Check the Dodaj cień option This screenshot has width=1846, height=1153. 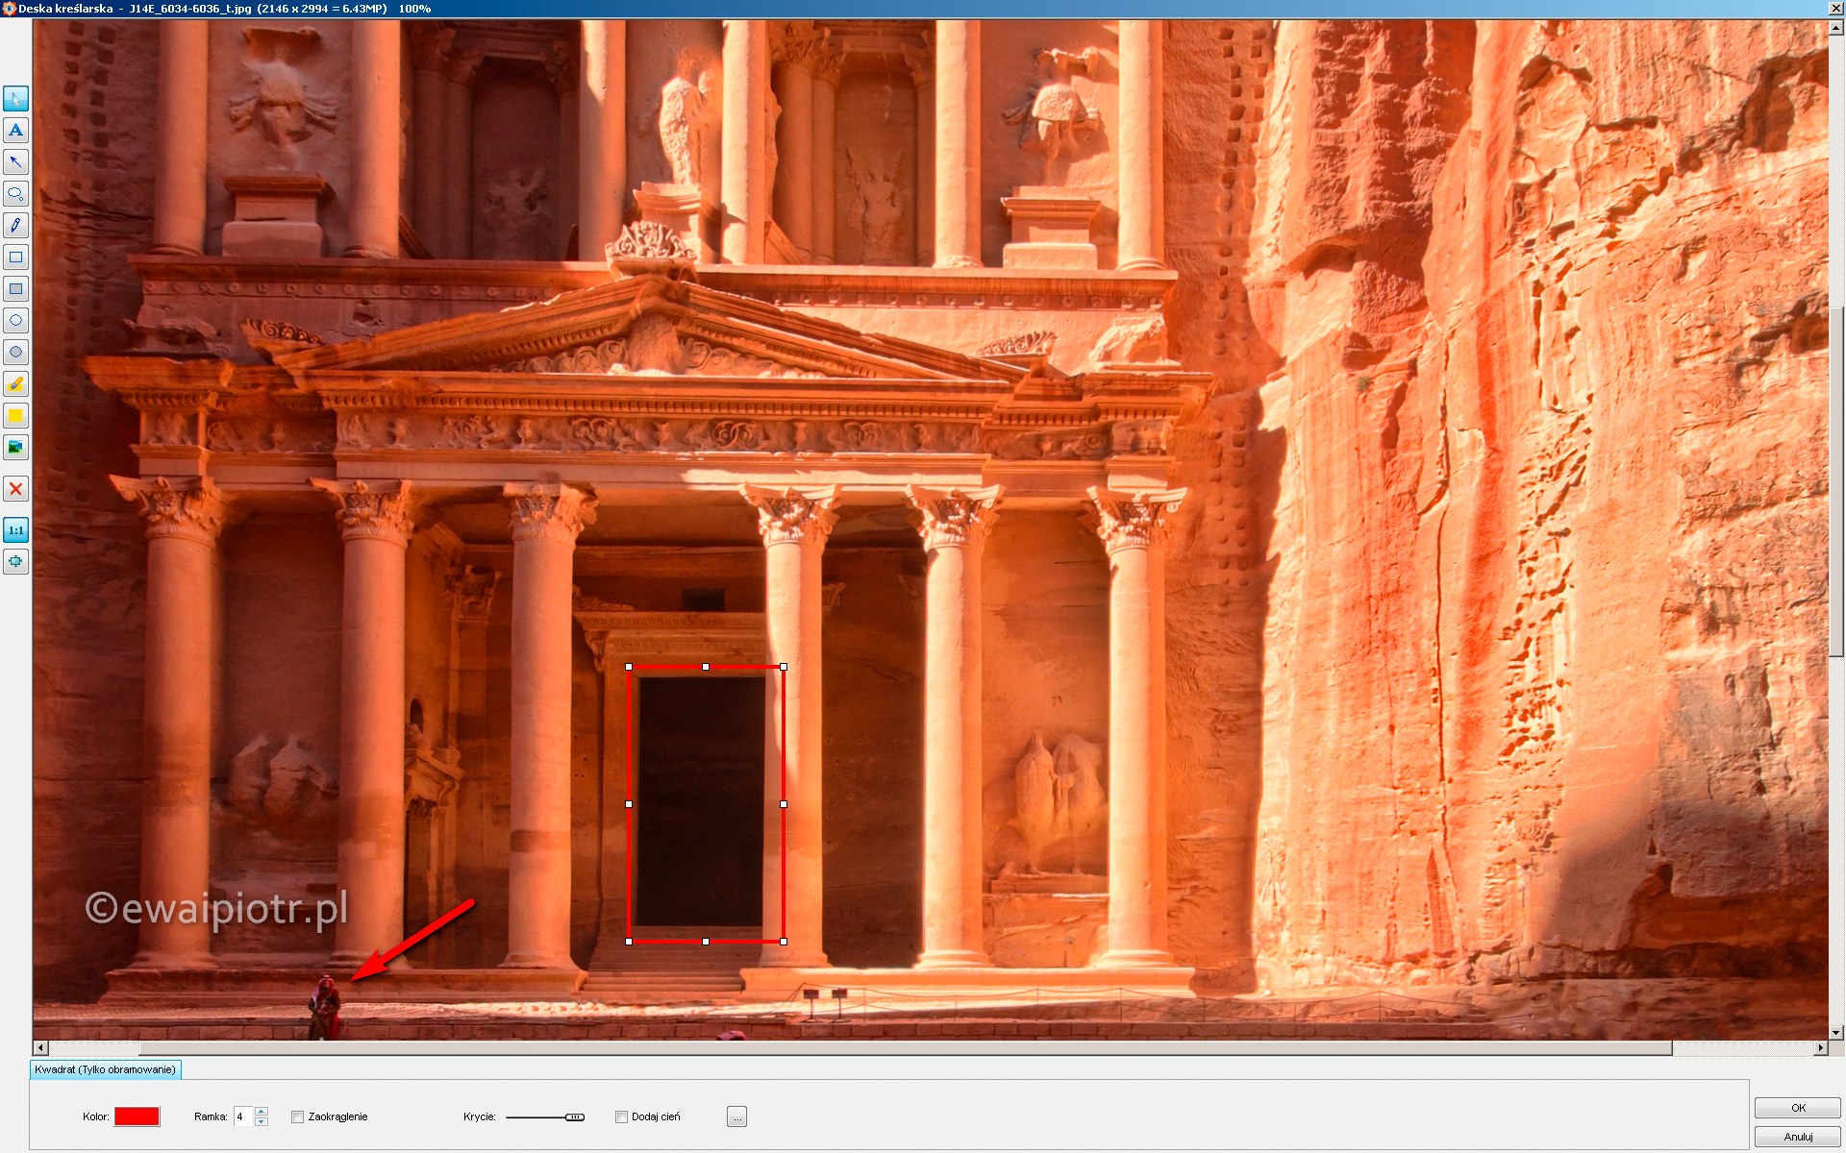622,1116
